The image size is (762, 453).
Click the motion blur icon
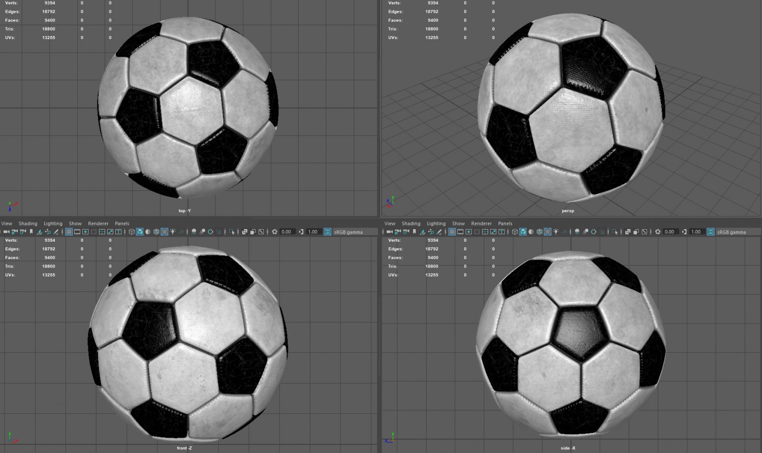tap(203, 232)
